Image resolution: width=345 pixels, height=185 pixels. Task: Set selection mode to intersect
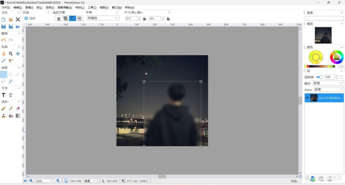[x=80, y=19]
